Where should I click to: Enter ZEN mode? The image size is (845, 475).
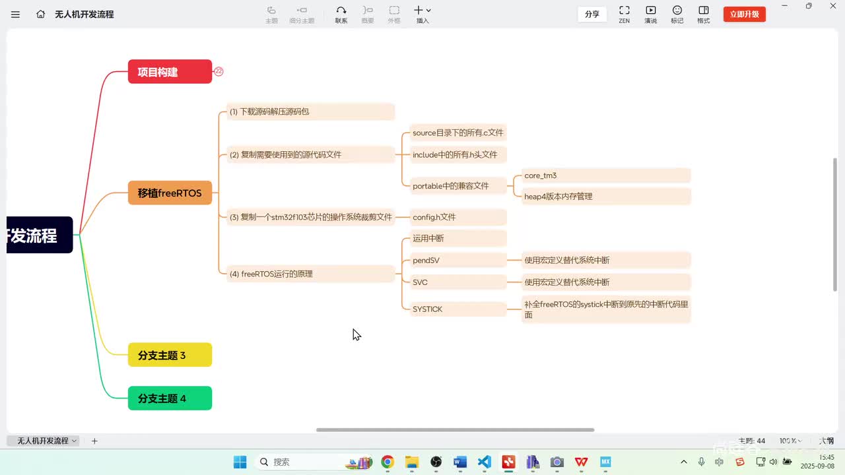tap(624, 15)
